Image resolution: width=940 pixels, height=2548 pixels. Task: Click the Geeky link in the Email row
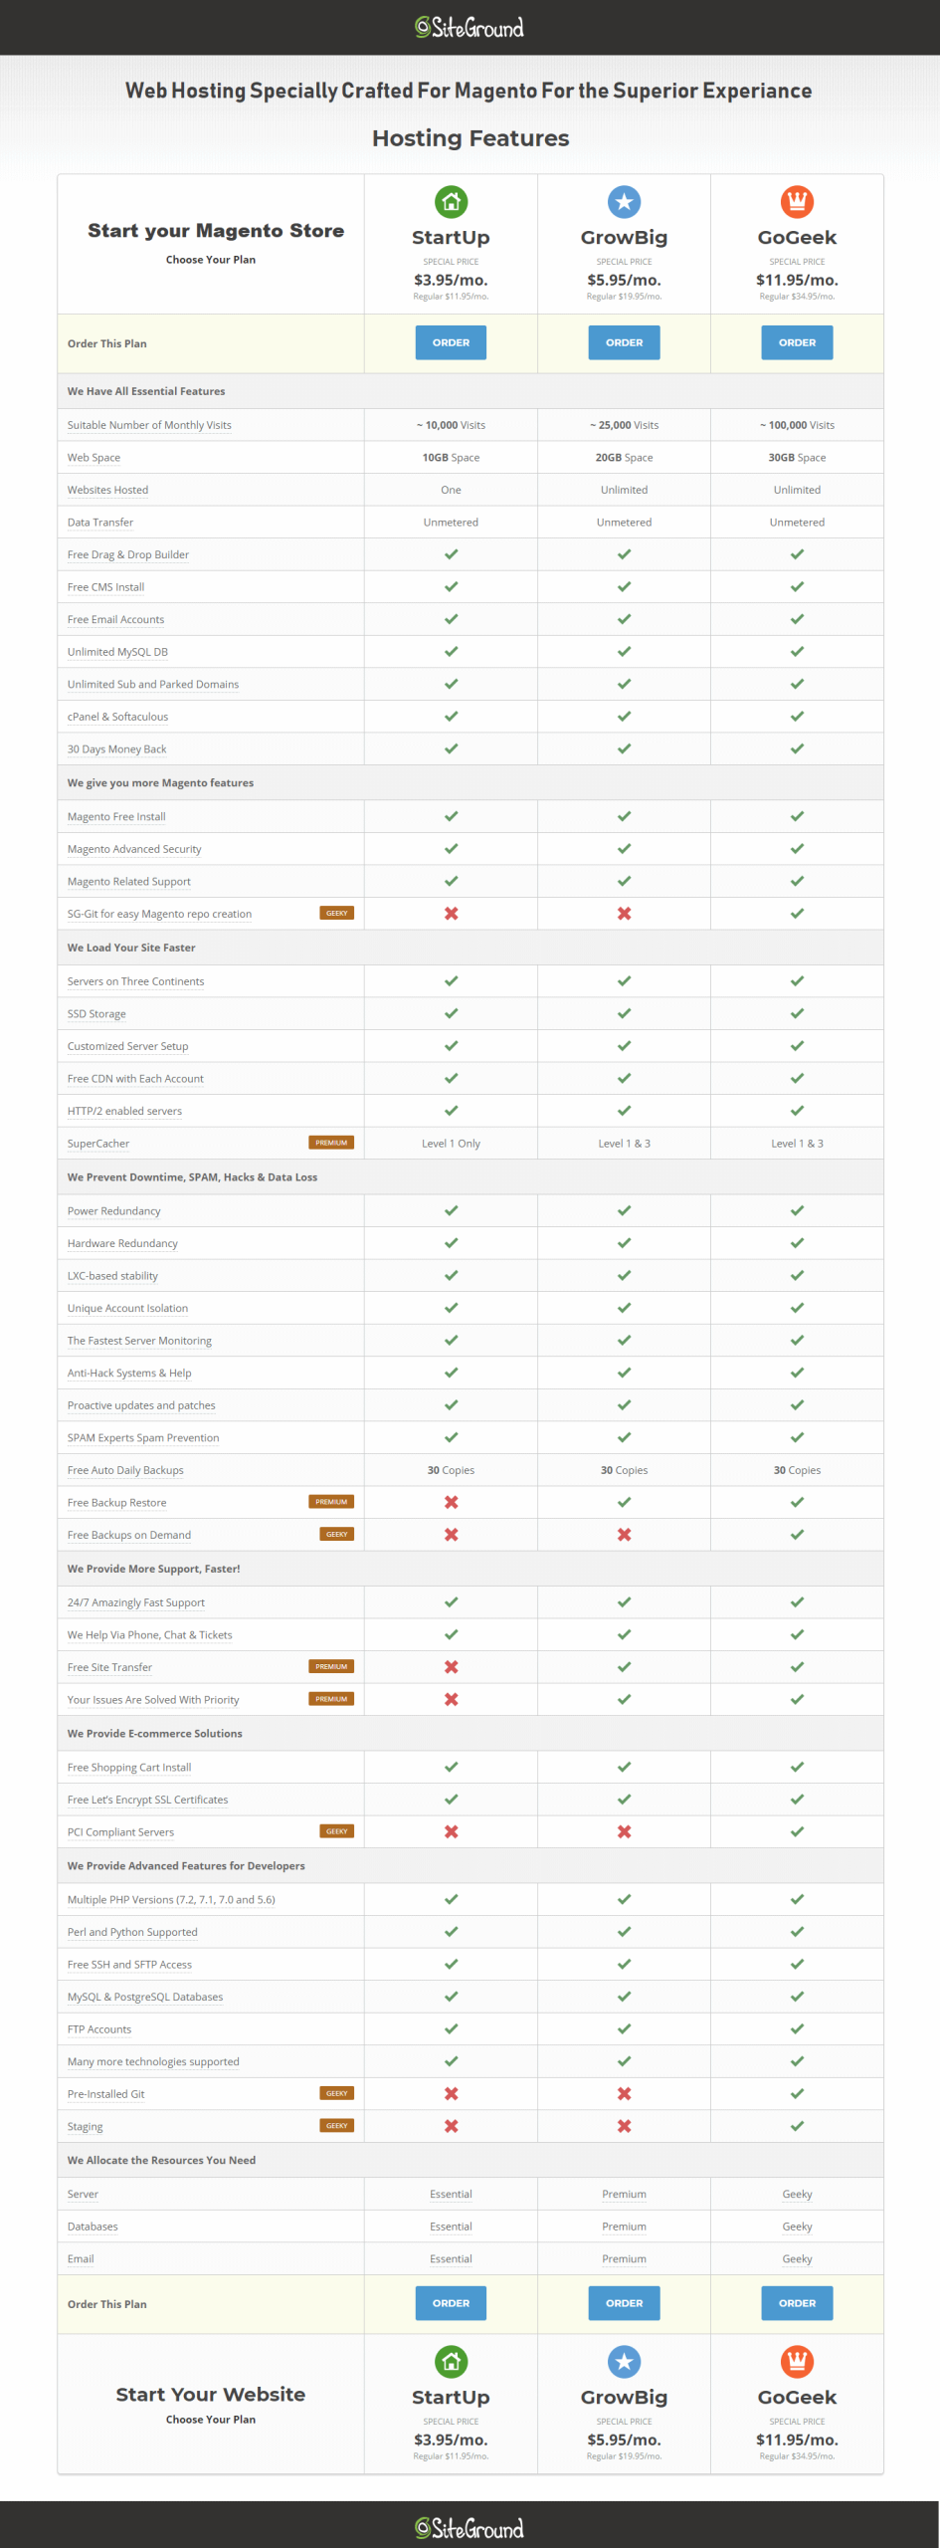coord(797,2259)
